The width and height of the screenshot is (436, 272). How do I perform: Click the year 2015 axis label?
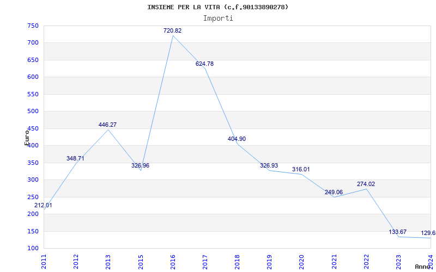point(141,262)
